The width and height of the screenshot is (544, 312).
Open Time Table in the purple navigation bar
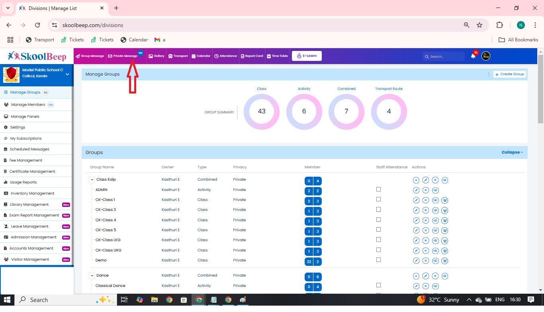(277, 56)
